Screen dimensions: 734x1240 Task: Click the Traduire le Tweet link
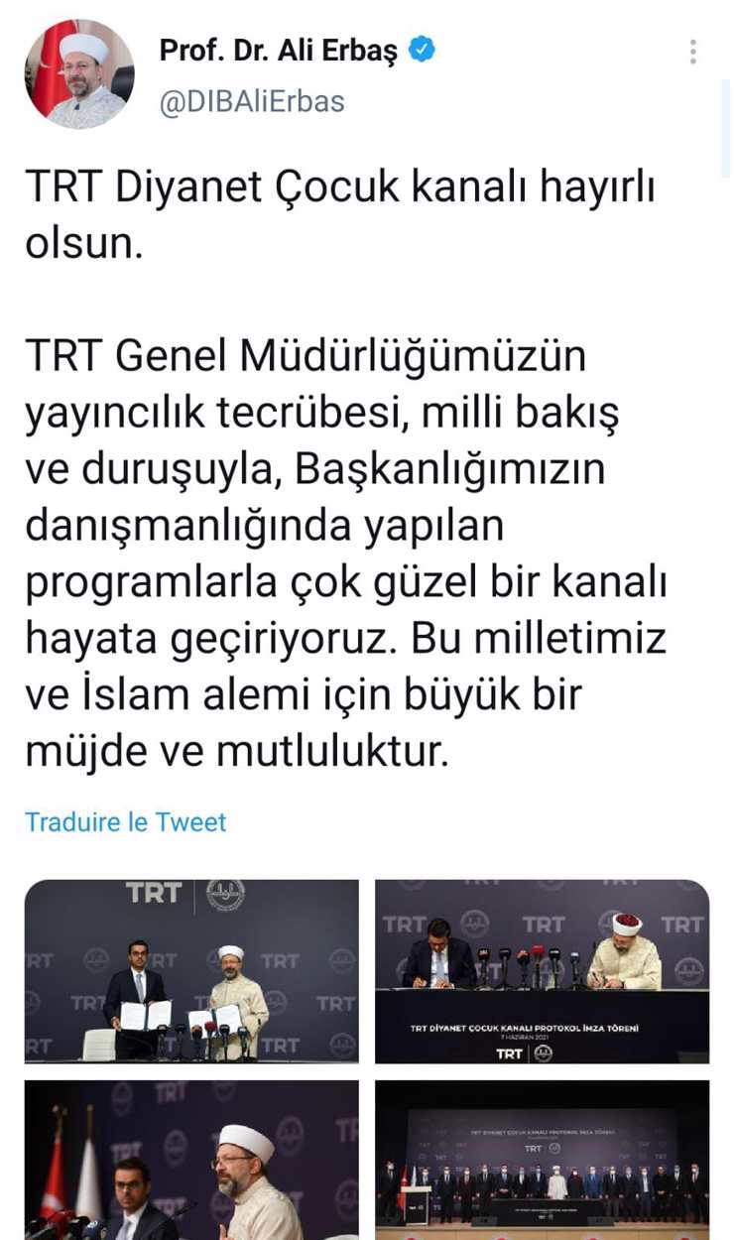click(x=126, y=821)
